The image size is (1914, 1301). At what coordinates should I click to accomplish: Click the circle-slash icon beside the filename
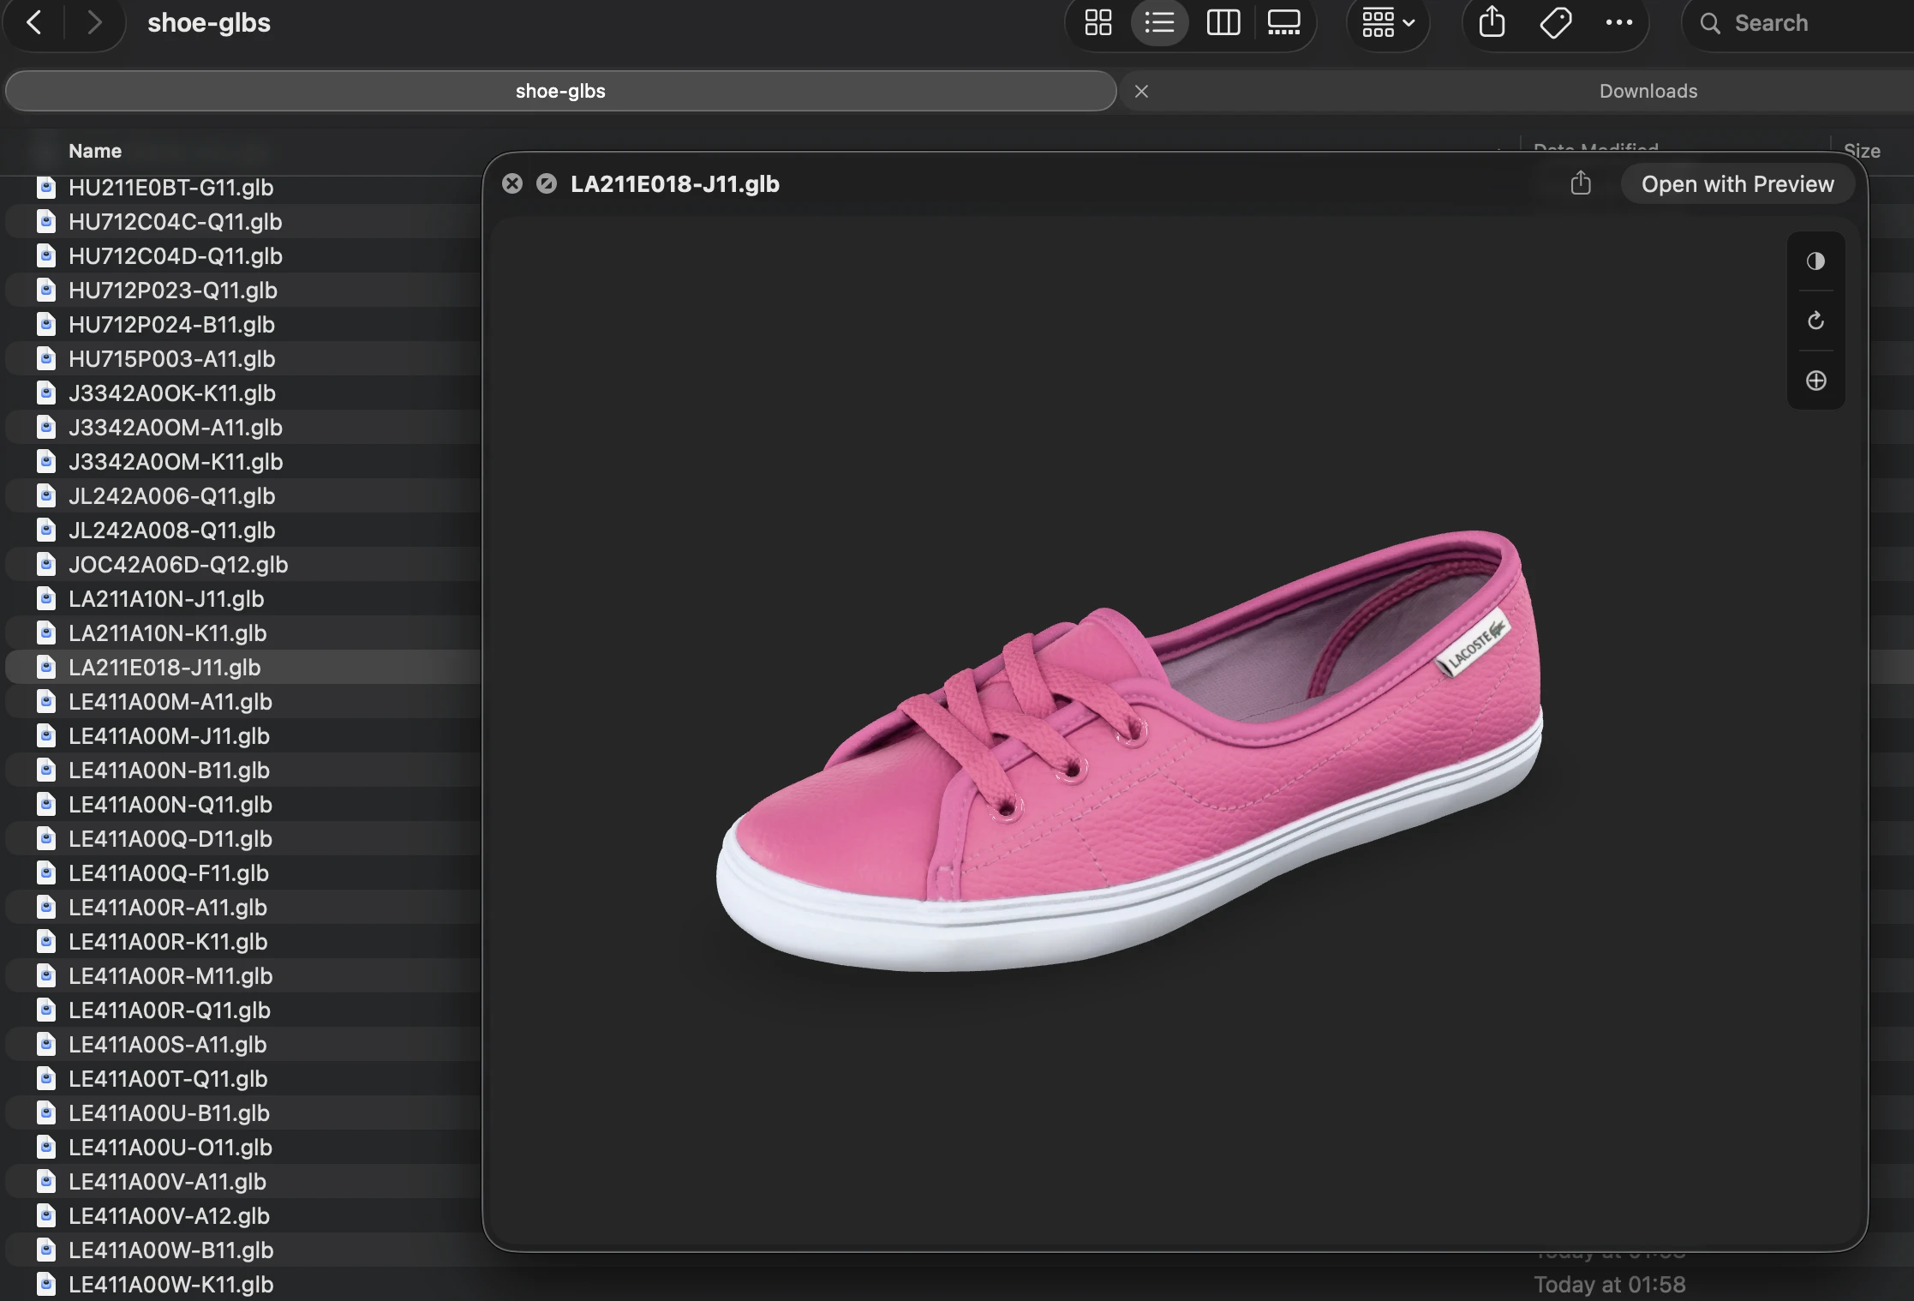pos(547,183)
